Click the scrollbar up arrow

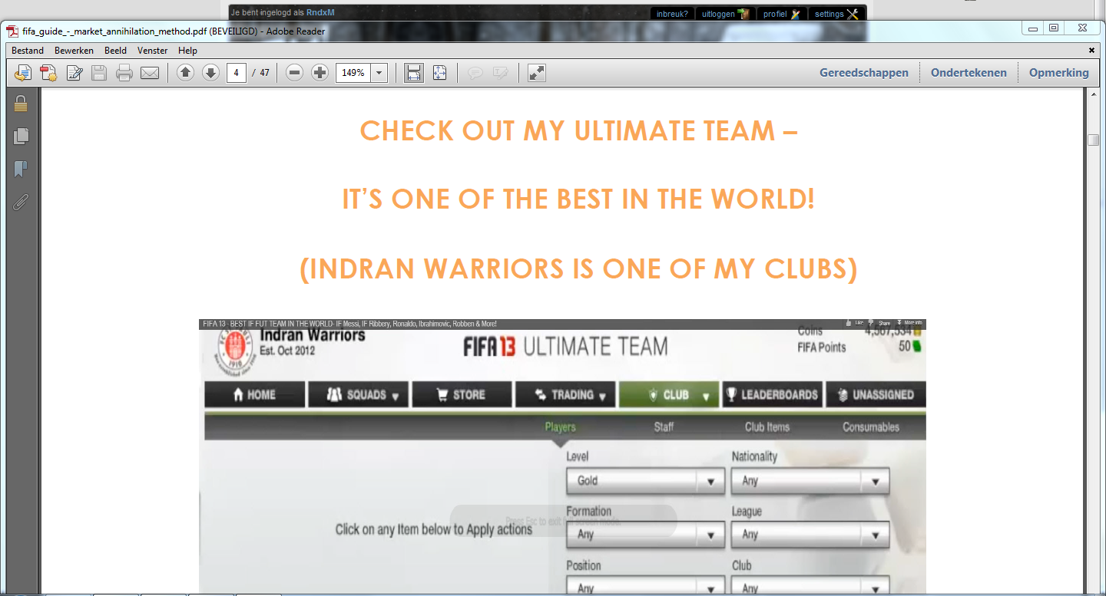[1094, 94]
